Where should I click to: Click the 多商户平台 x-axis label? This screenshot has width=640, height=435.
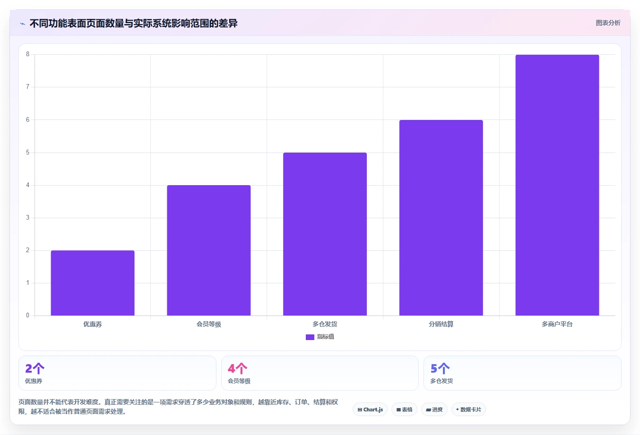(557, 324)
